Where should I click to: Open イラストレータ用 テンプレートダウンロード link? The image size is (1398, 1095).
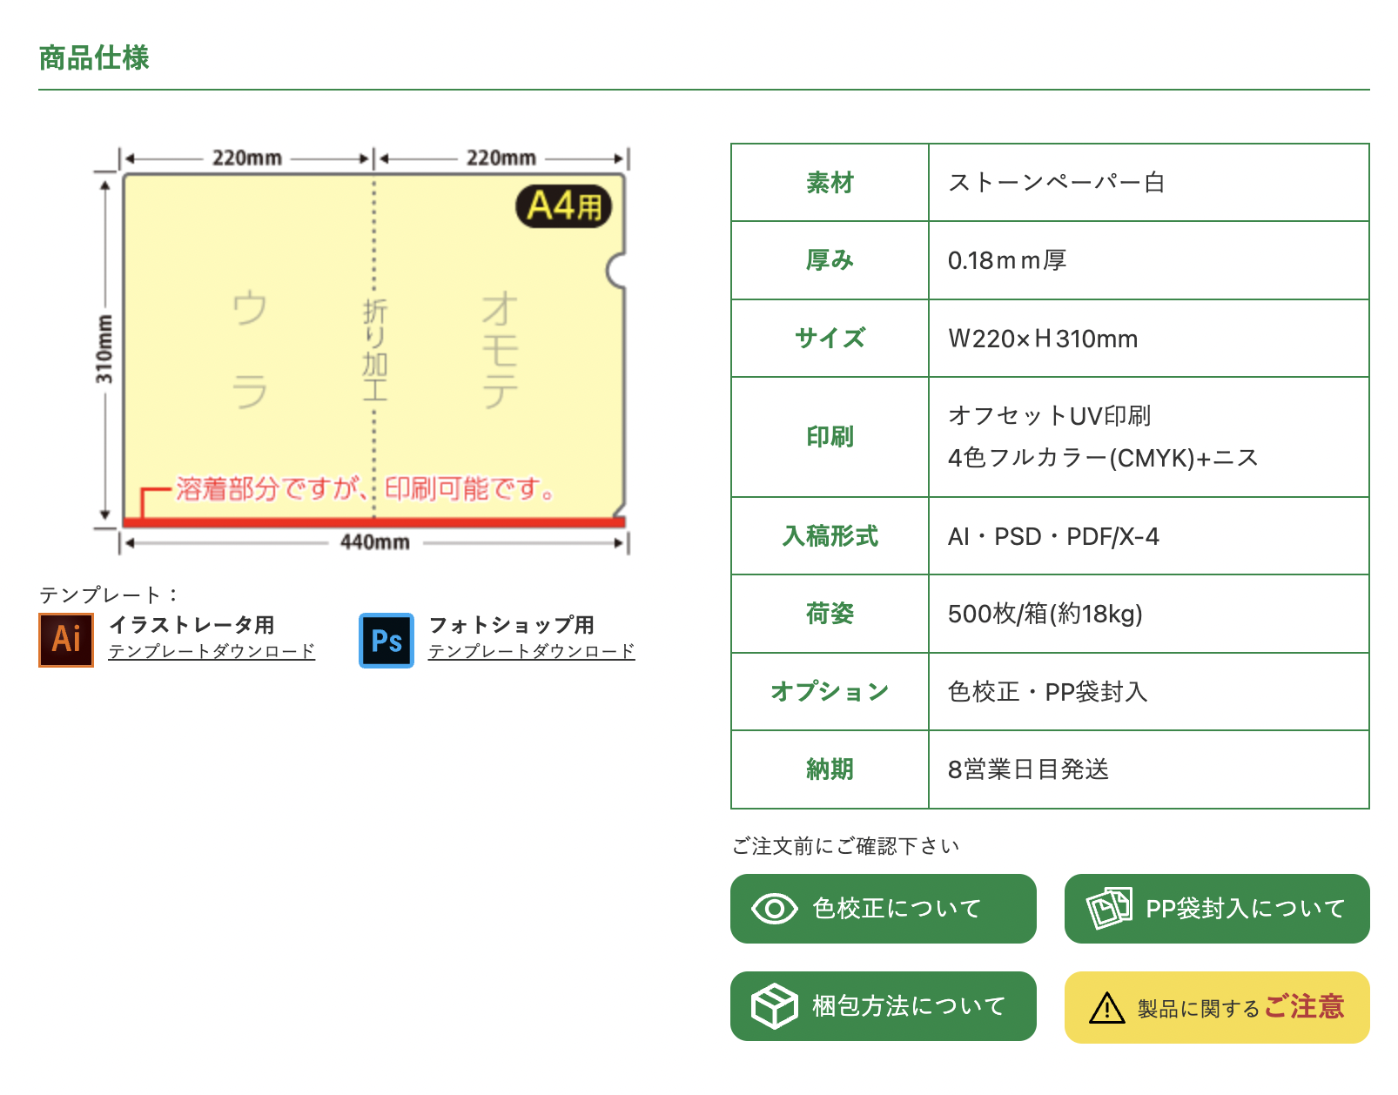(x=212, y=650)
